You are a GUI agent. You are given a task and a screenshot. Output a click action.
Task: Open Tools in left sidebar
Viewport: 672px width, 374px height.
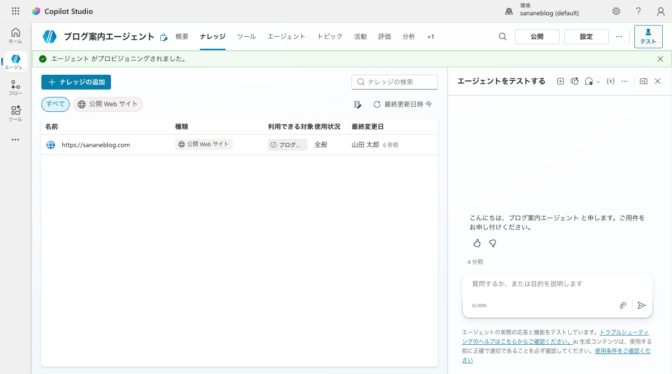coord(15,114)
